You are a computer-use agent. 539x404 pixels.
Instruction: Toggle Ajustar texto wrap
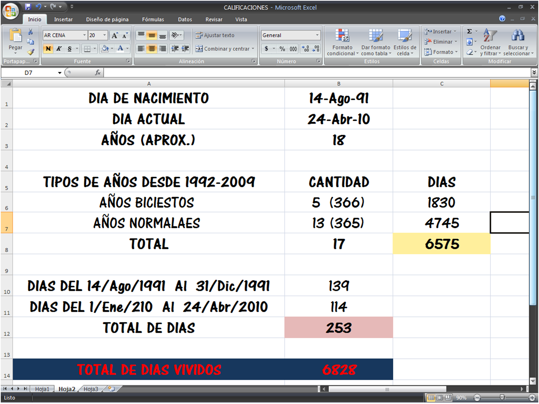[x=215, y=35]
